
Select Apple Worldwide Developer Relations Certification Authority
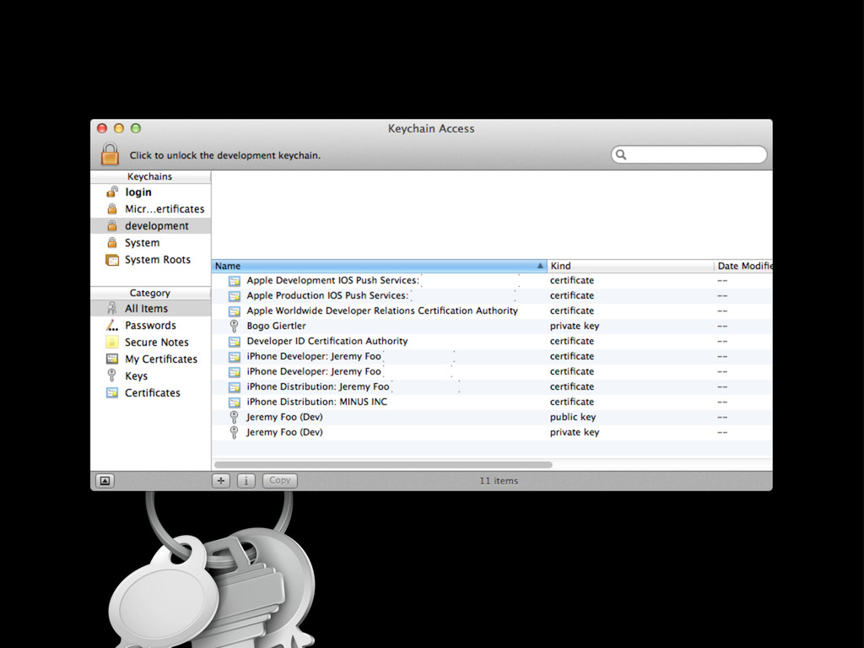click(x=492, y=310)
